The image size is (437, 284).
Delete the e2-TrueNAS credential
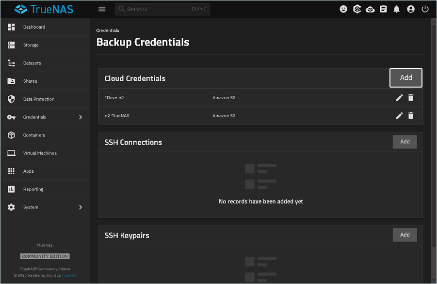411,116
